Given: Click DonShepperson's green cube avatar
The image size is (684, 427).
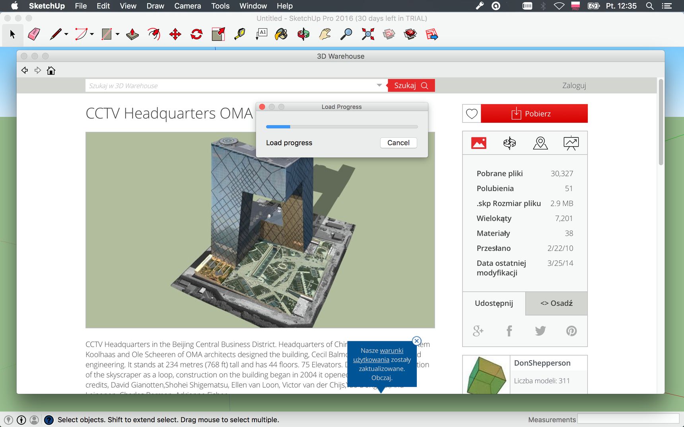Looking at the screenshot, I should [x=486, y=375].
